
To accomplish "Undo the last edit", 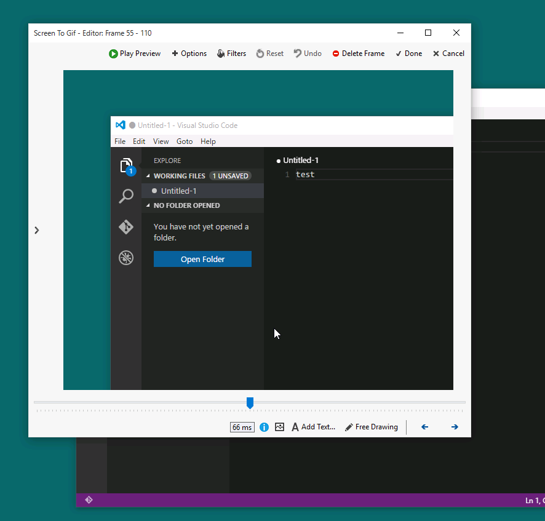I will tap(308, 54).
